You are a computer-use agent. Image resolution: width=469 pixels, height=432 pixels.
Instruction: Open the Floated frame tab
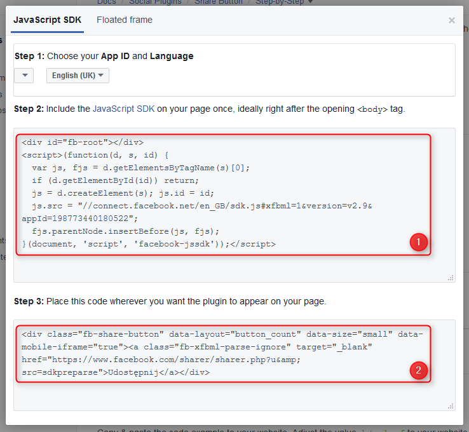click(x=125, y=20)
